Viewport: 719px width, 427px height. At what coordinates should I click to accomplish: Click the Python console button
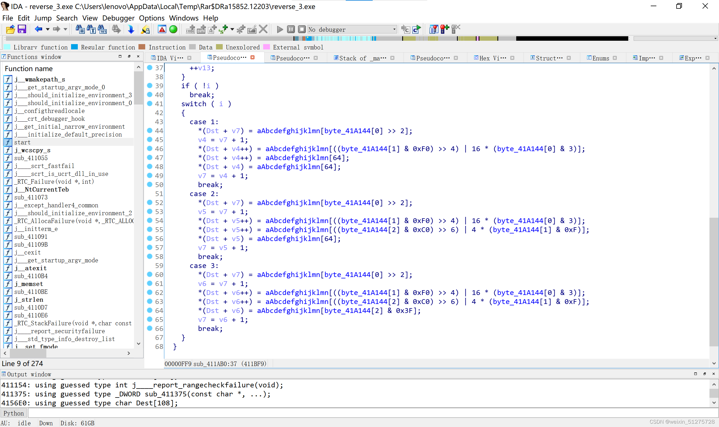coord(13,413)
